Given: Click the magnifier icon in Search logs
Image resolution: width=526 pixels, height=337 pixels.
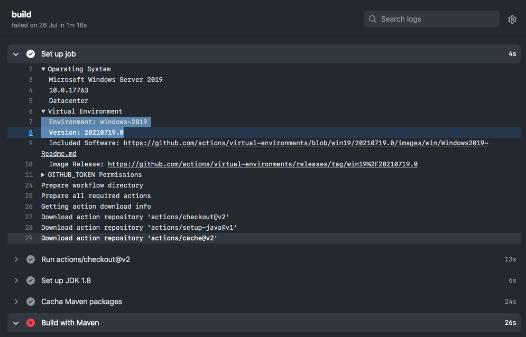Looking at the screenshot, I should 373,19.
